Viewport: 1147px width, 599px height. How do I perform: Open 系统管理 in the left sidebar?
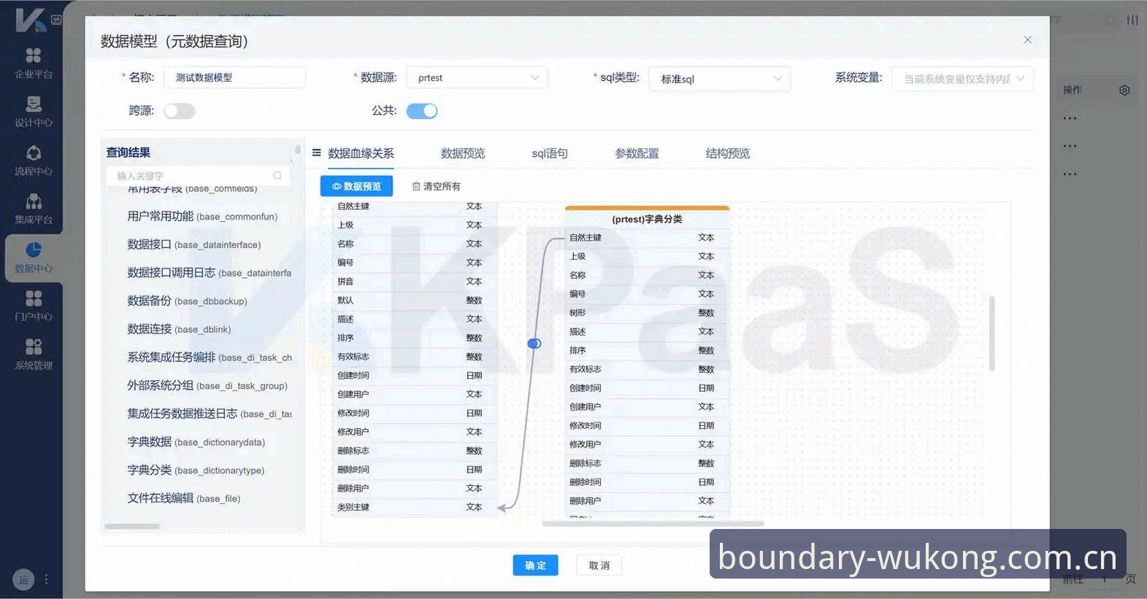[x=34, y=355]
